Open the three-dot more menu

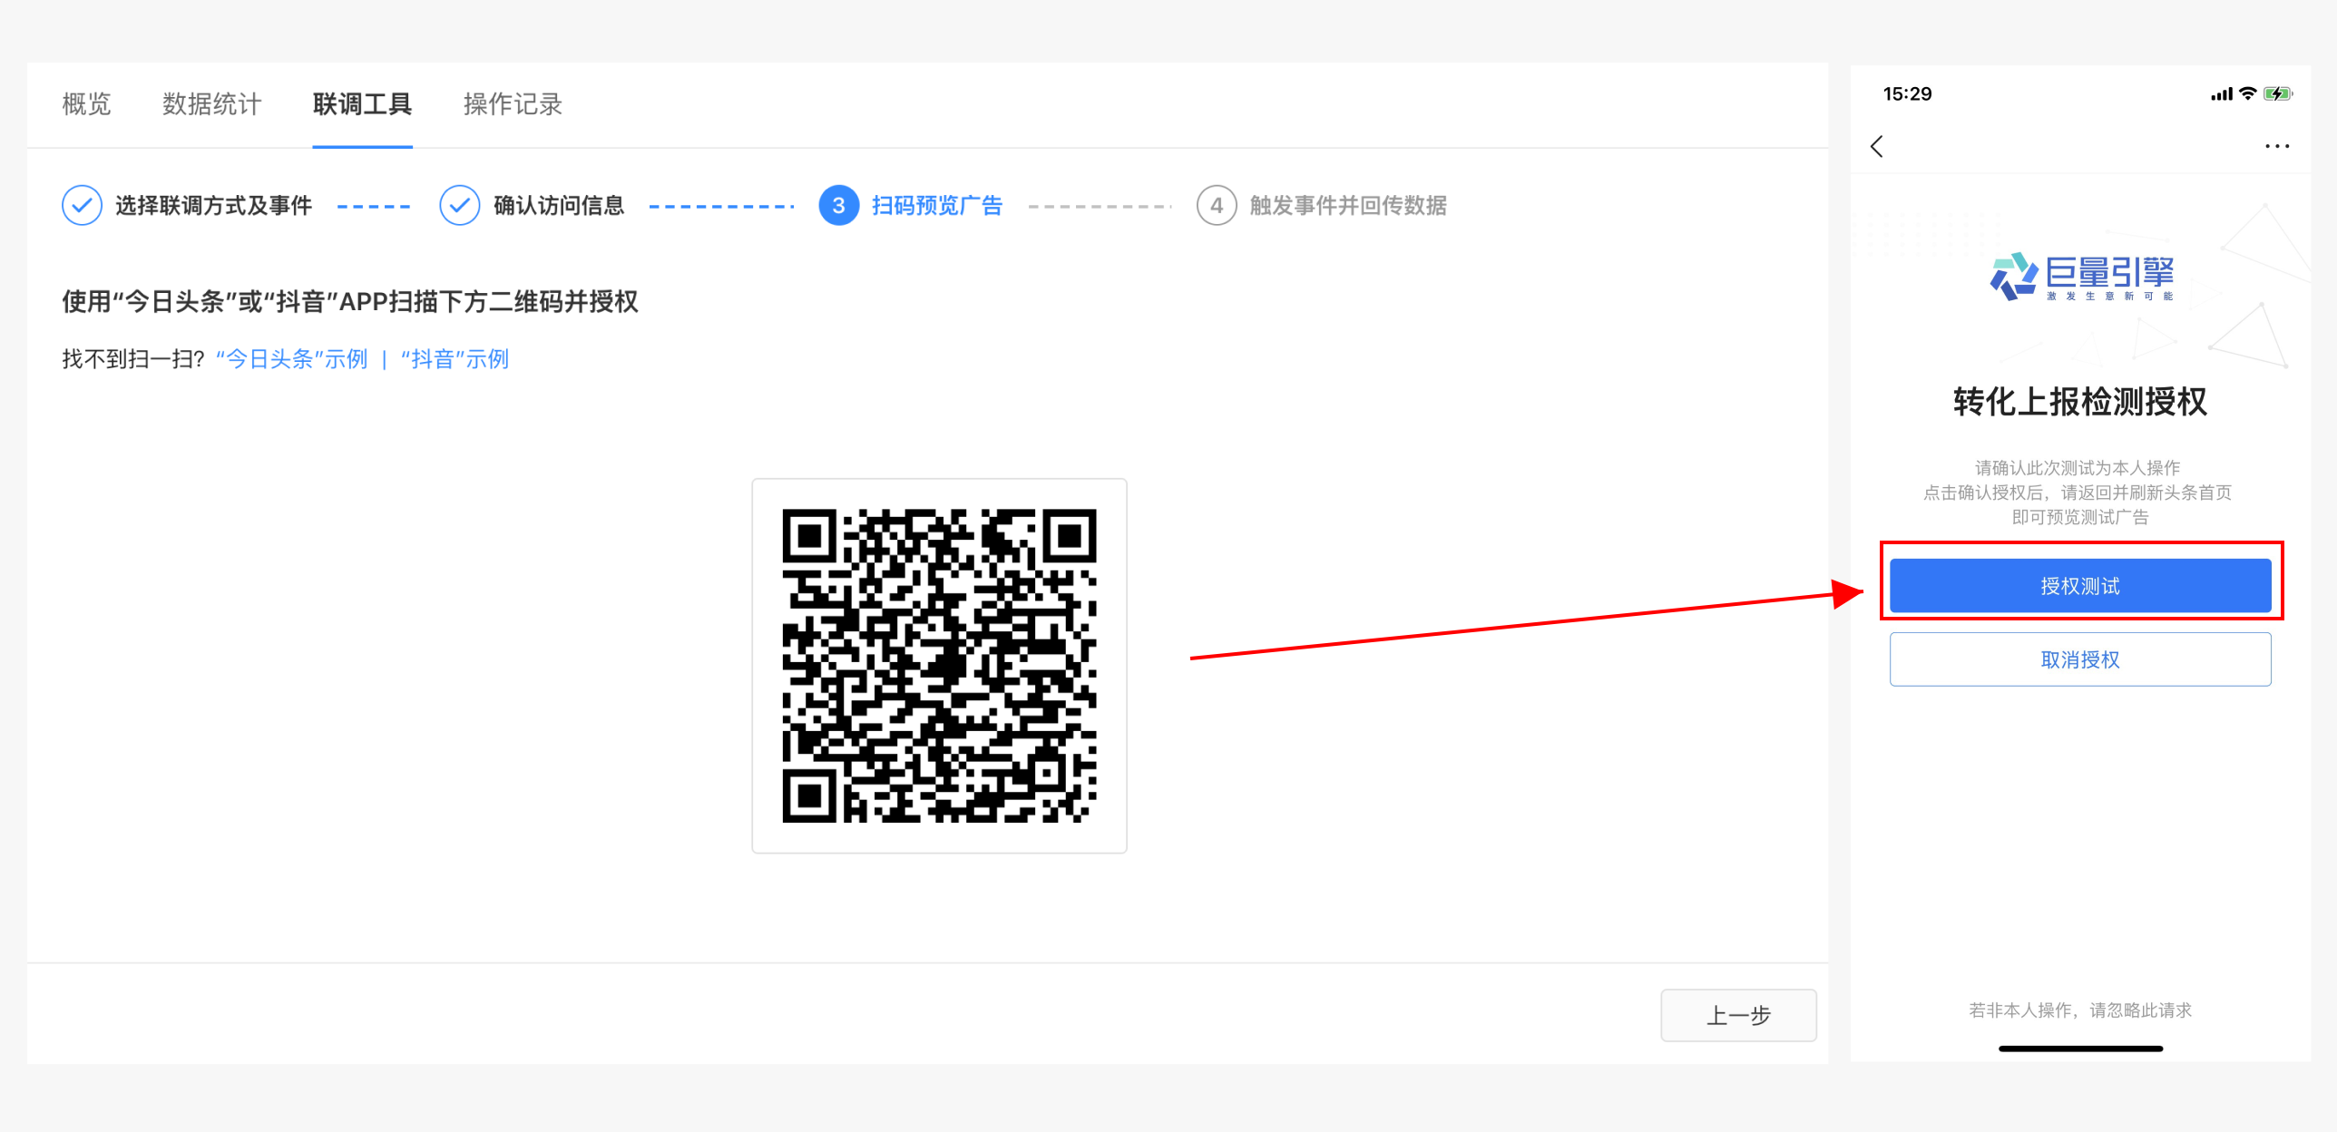pos(2276,146)
